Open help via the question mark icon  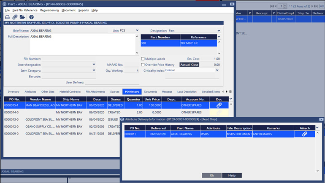coord(31,17)
